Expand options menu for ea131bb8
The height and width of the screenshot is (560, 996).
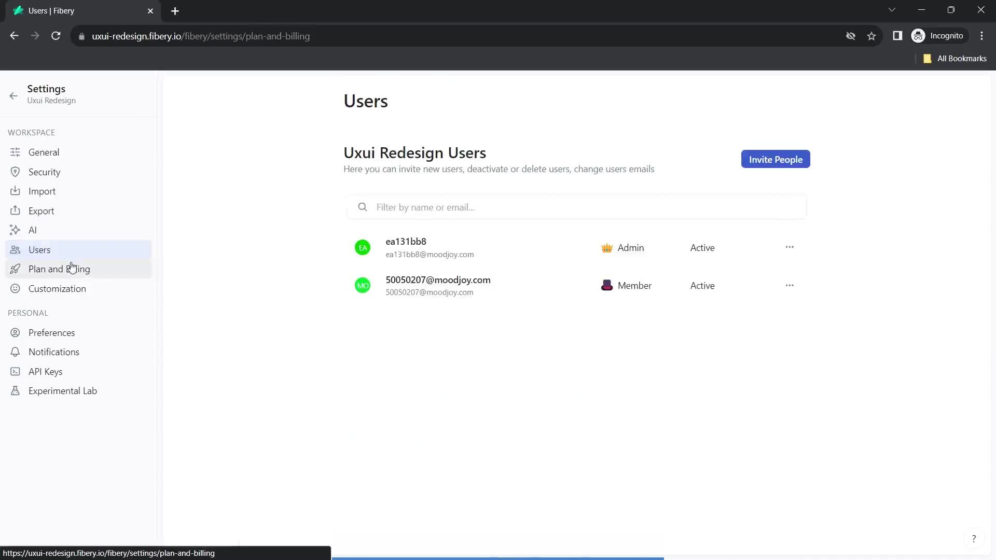point(790,246)
